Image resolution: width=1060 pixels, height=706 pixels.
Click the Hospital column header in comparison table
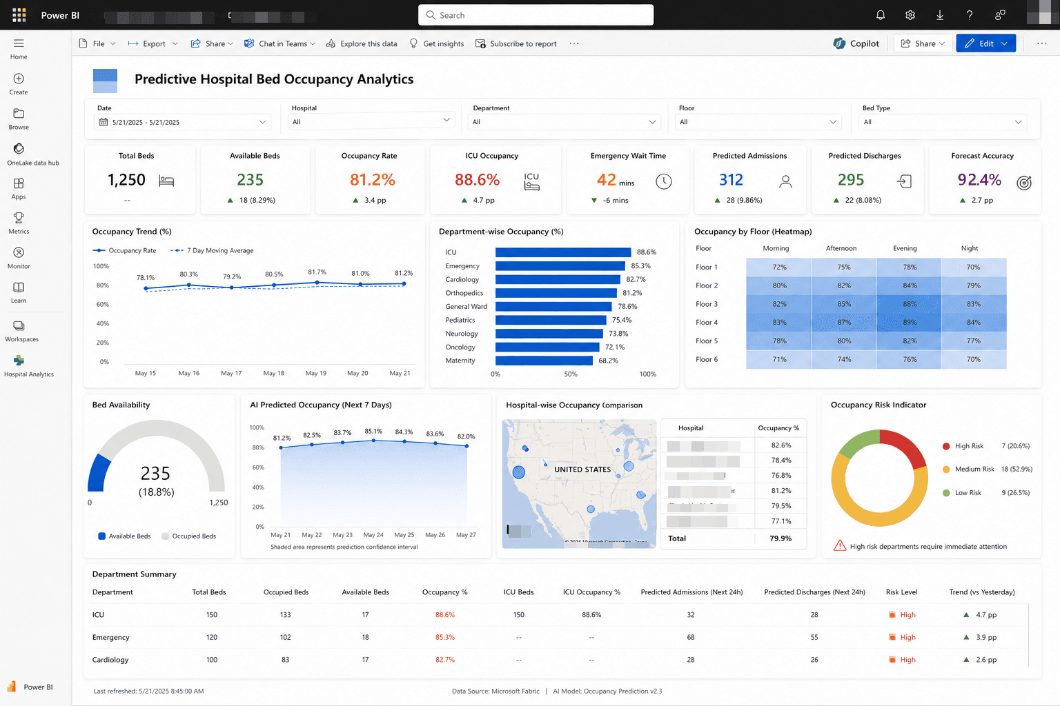[691, 428]
